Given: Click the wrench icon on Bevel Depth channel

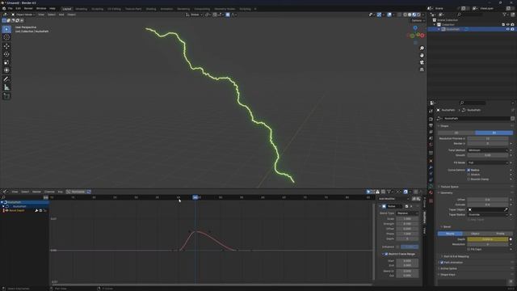Looking at the screenshot, I should 36,210.
